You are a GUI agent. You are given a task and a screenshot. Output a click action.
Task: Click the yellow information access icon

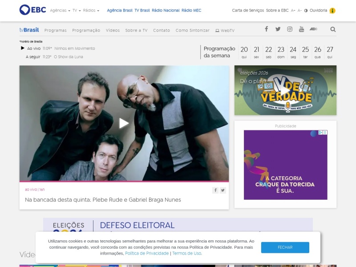click(x=332, y=11)
